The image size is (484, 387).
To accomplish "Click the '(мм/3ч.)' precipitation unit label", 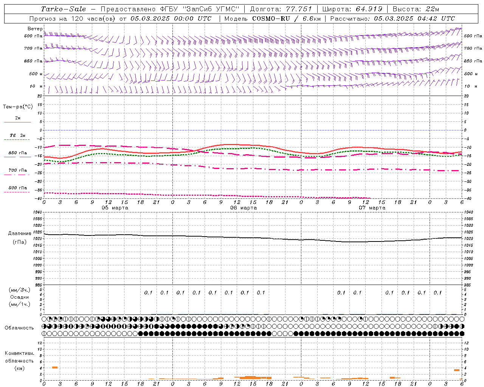I will point(20,290).
